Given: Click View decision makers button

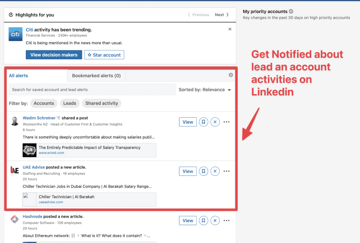Looking at the screenshot, I should (x=54, y=55).
